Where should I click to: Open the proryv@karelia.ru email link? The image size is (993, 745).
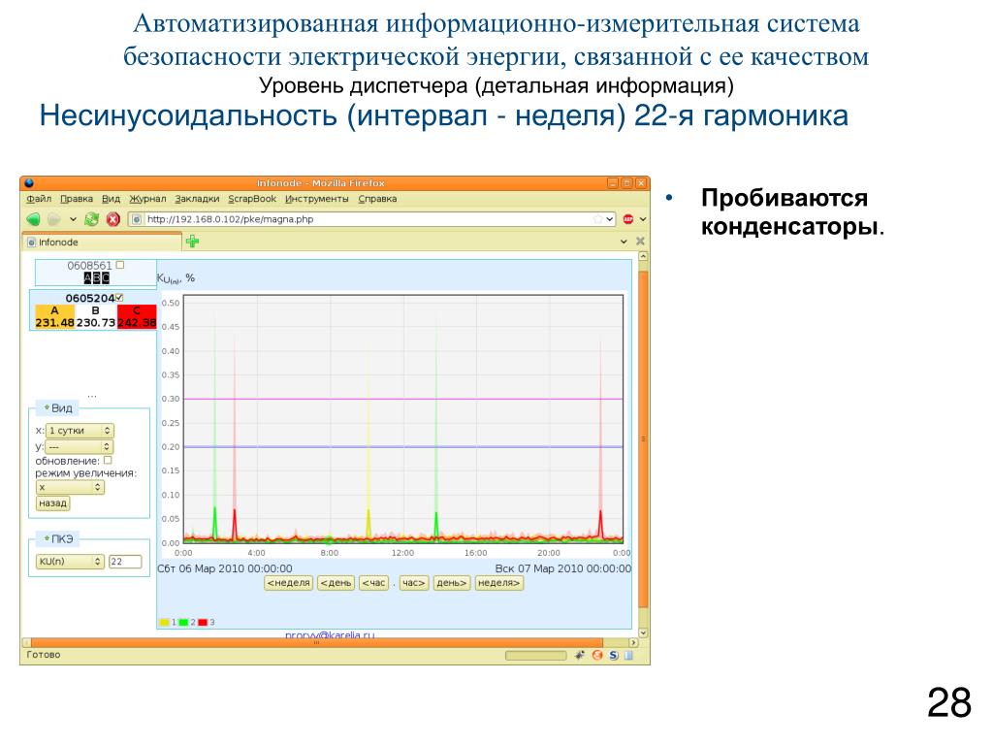pos(330,634)
